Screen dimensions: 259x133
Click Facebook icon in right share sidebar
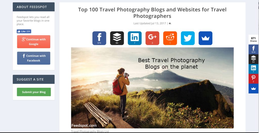[x=253, y=49]
